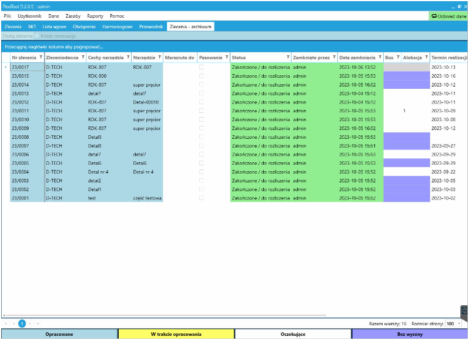Open the Raporty menu
This screenshot has height=340, width=469.
(95, 16)
